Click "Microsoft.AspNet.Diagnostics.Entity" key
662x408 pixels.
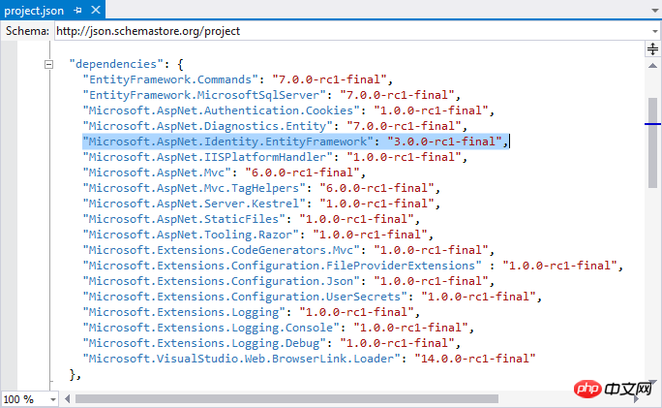point(208,126)
